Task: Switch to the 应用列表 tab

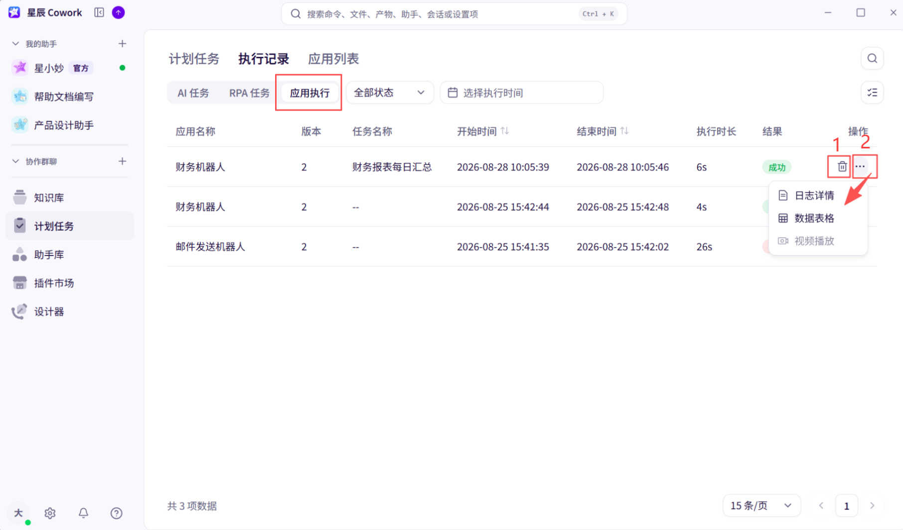Action: [x=333, y=59]
